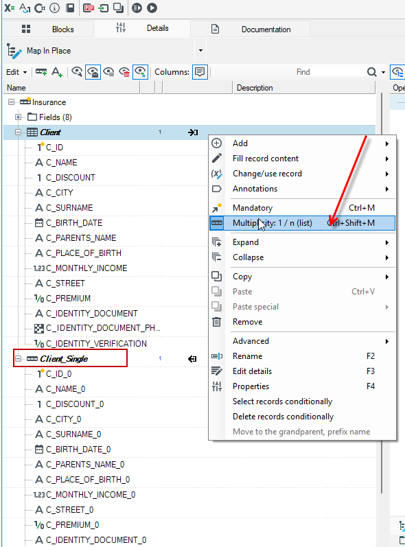Toggle the eye with blue arrow button
Screen dimensions: 405x547
[140, 72]
